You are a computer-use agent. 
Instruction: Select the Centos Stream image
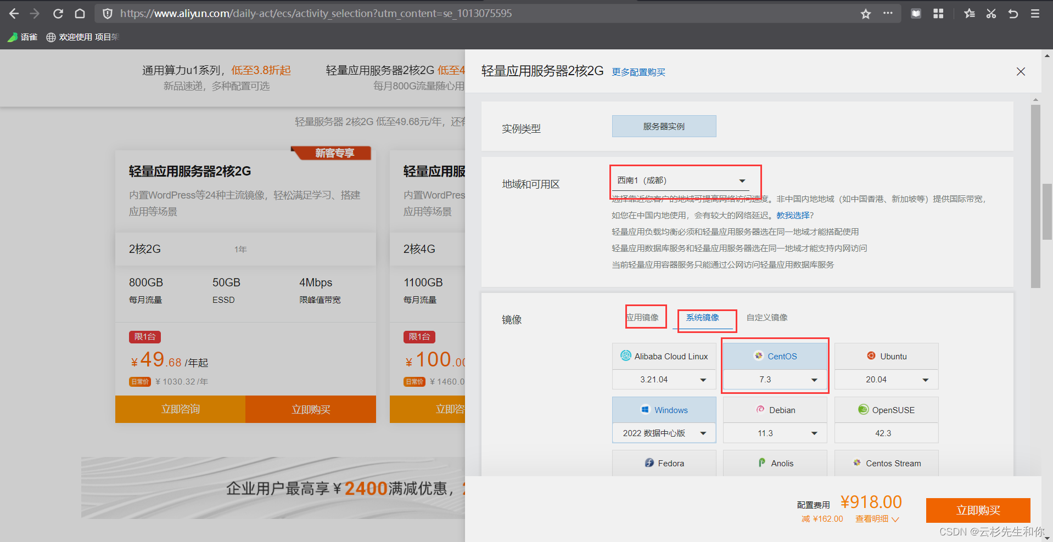887,463
